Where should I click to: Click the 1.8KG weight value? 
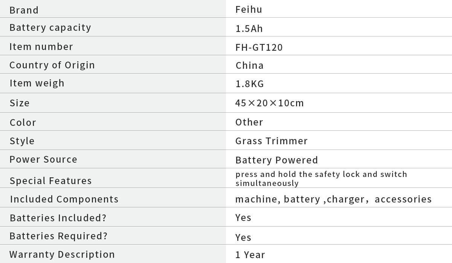point(250,84)
